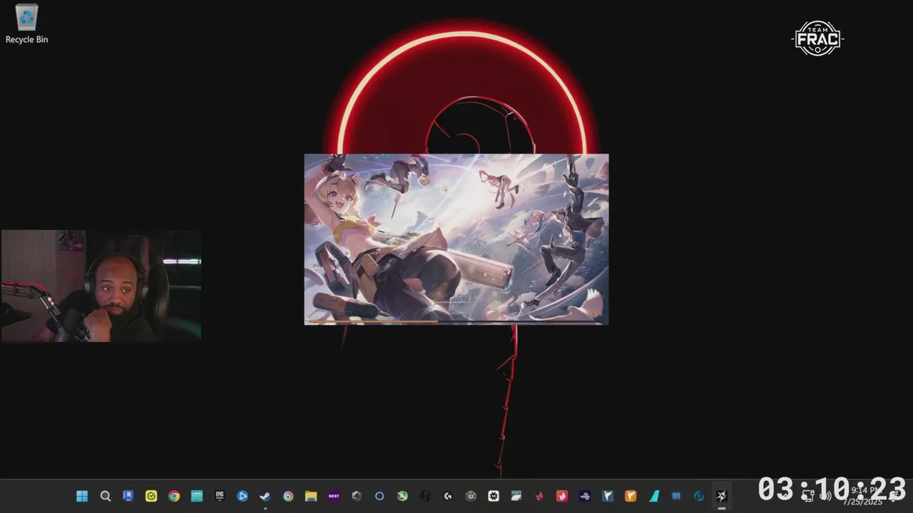Open File Explorer folder icon

pyautogui.click(x=311, y=496)
